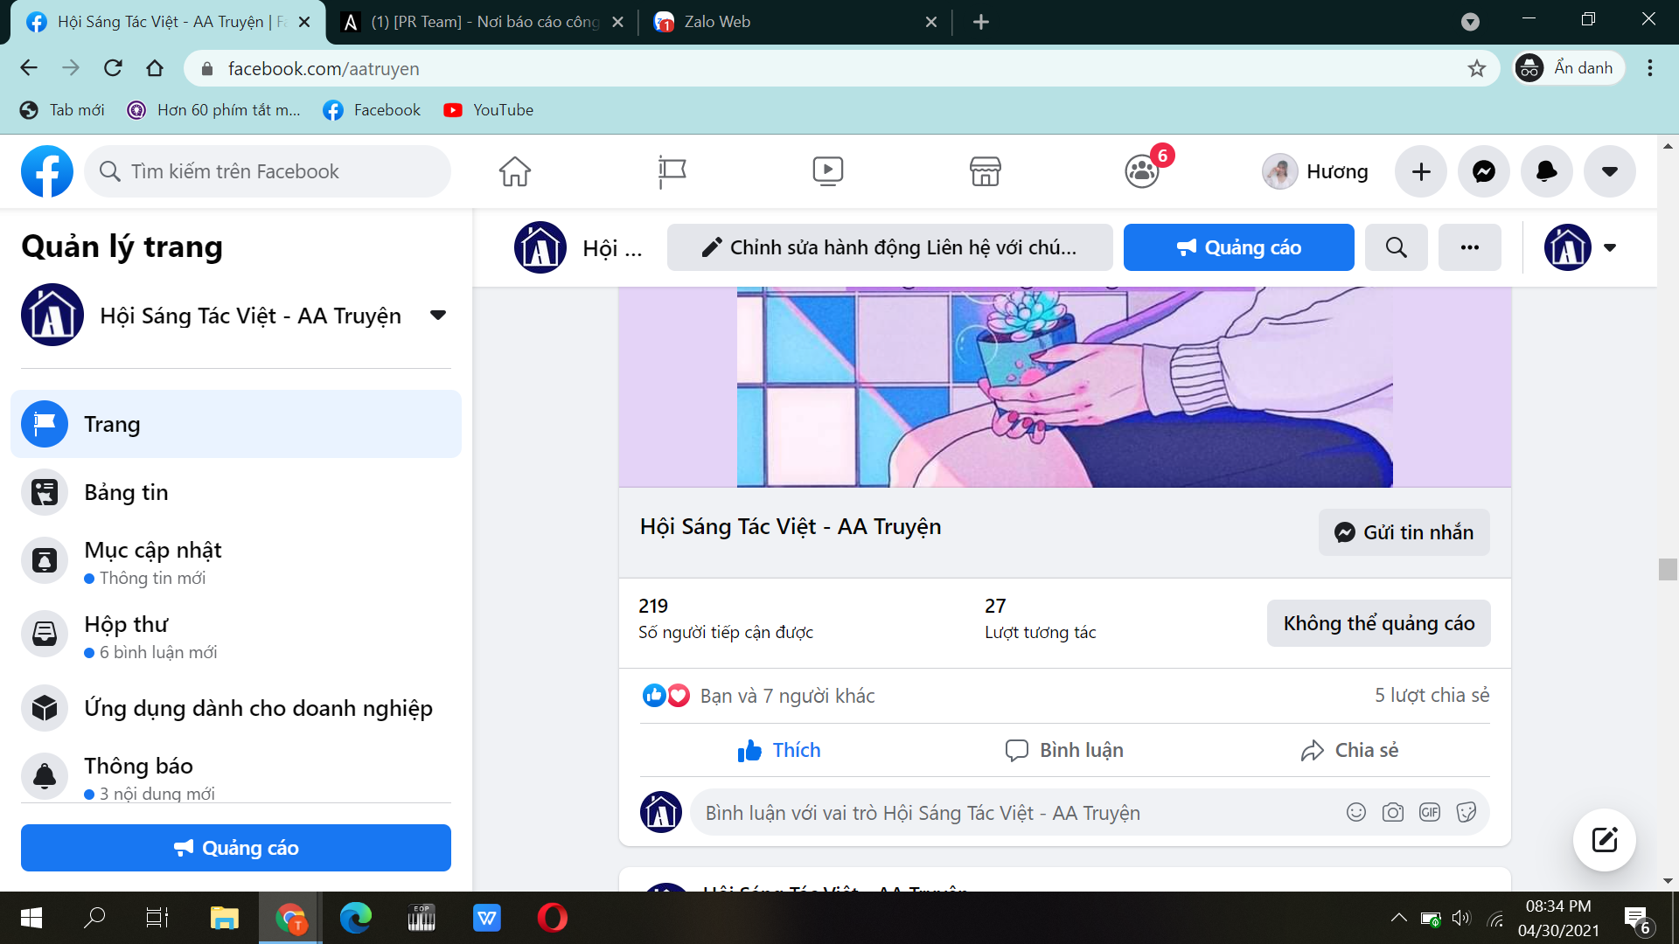This screenshot has width=1679, height=944.
Task: View reactions Bạn và 7 người khác
Action: click(787, 696)
